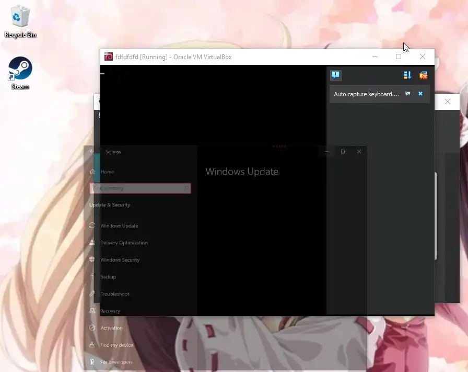Select For developers in Settings sidebar
Screen dimensions: 468x372
point(116,362)
